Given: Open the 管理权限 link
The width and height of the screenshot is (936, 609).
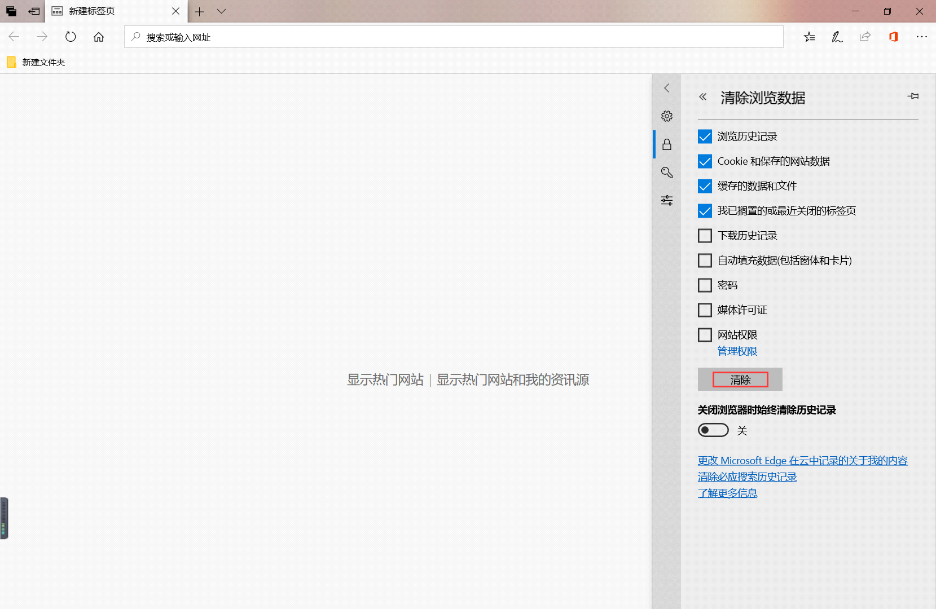Looking at the screenshot, I should [737, 351].
